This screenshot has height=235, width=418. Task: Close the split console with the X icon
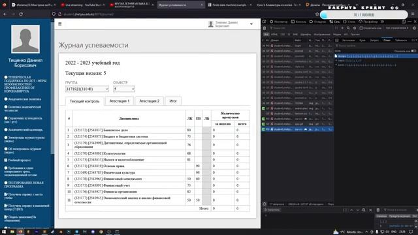pyautogui.click(x=370, y=210)
